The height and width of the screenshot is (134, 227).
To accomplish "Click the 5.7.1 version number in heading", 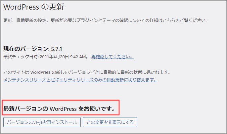I will click(x=57, y=49).
